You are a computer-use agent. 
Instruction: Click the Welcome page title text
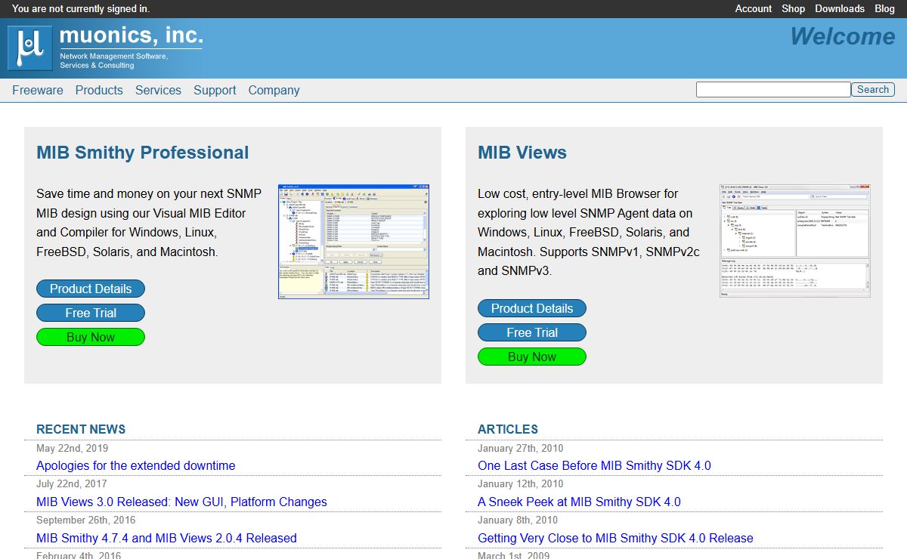[x=843, y=36]
